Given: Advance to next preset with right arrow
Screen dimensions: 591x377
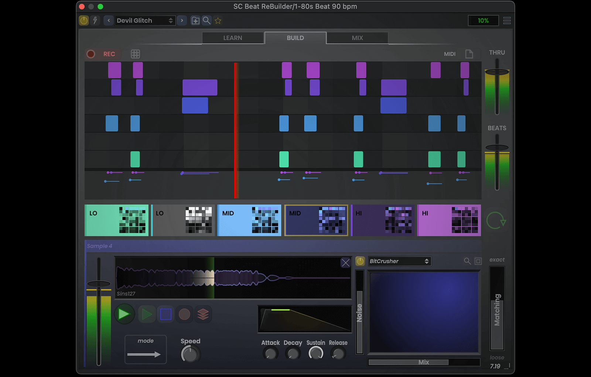Looking at the screenshot, I should pos(182,20).
